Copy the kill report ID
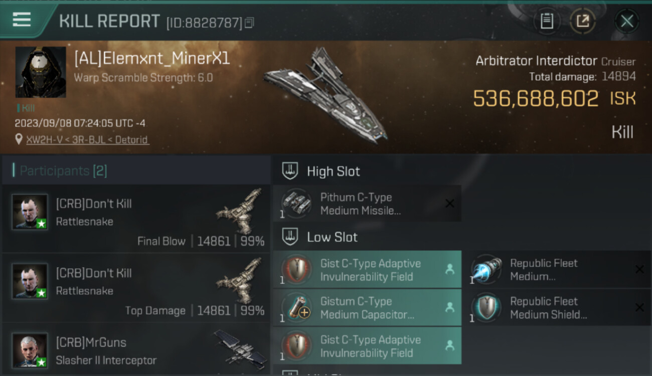Screen dimensions: 652x376 250,23
